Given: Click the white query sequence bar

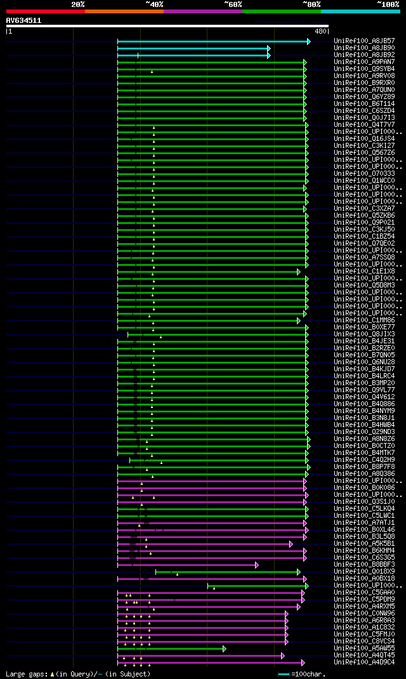Looking at the screenshot, I should [167, 26].
